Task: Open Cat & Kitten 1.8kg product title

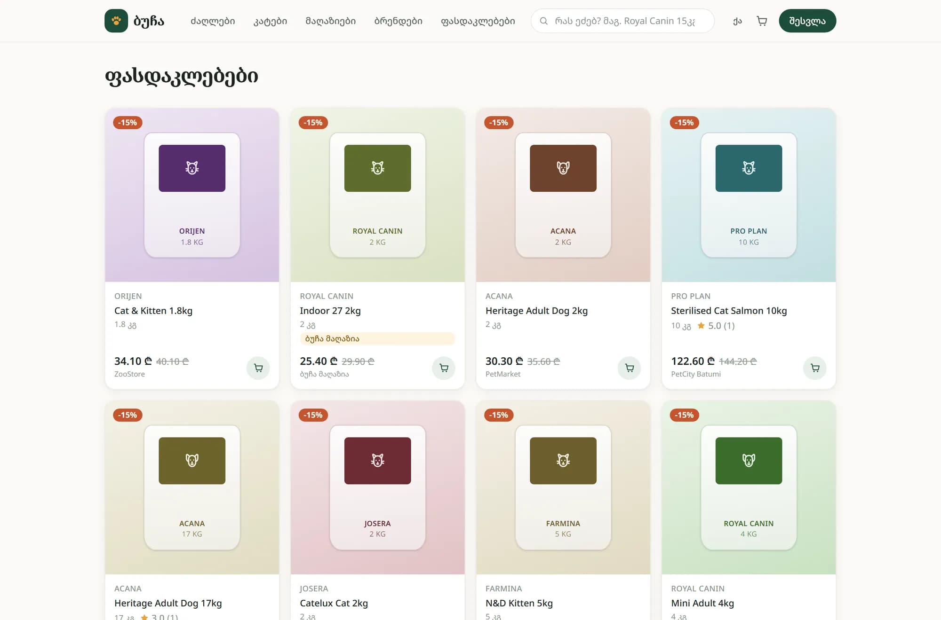Action: (153, 311)
